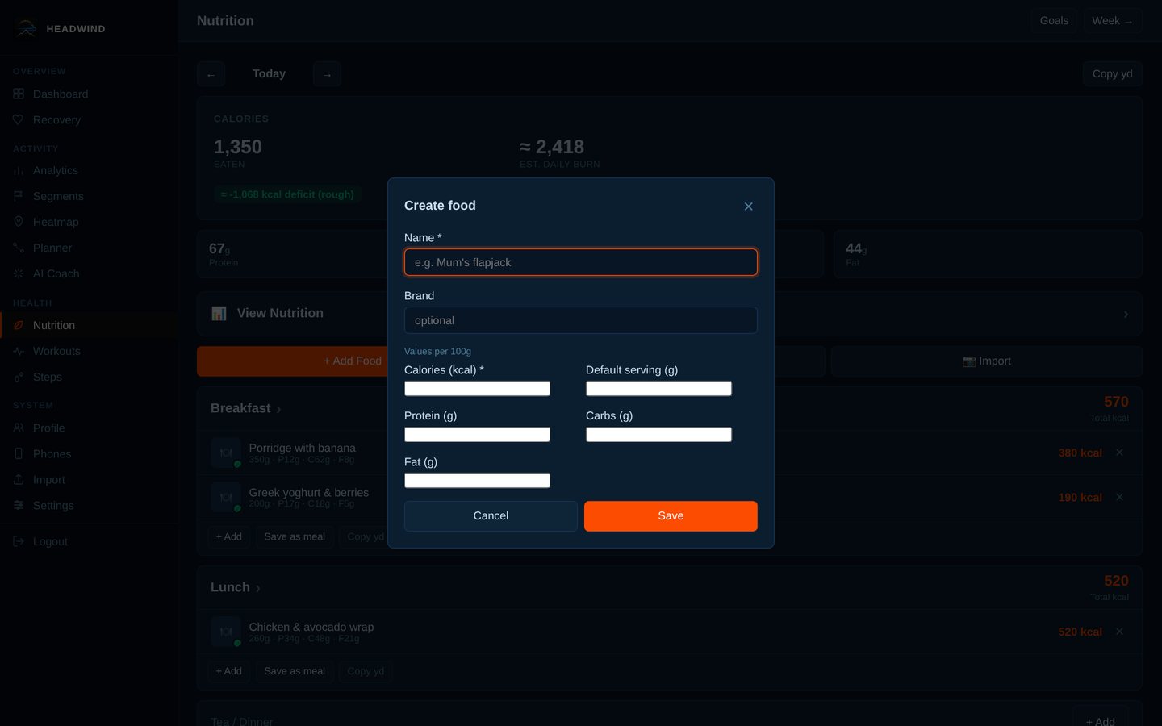
Task: Cancel creating the food
Action: click(x=491, y=516)
